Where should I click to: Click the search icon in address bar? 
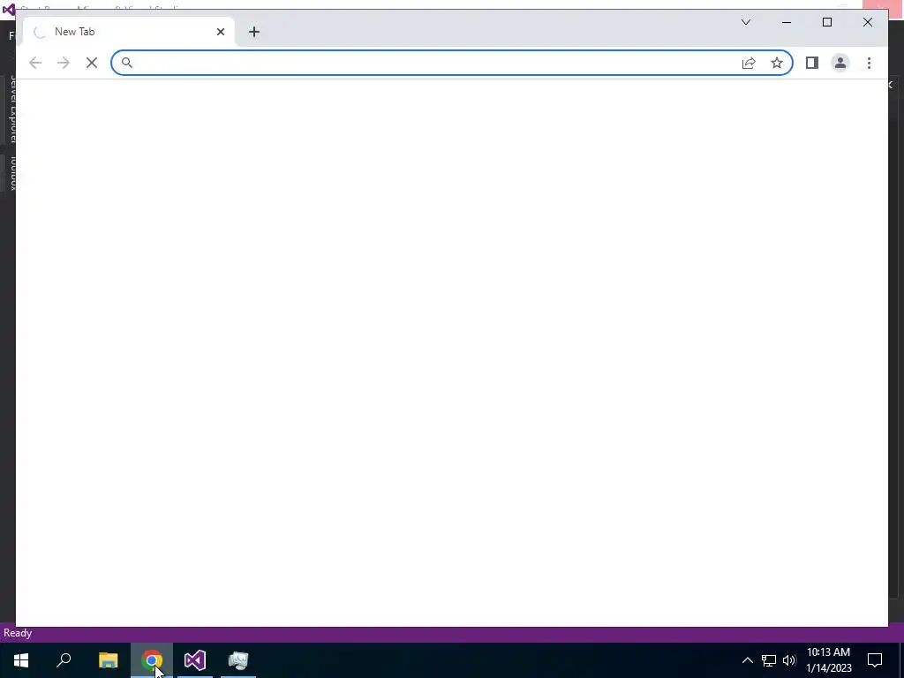(127, 63)
